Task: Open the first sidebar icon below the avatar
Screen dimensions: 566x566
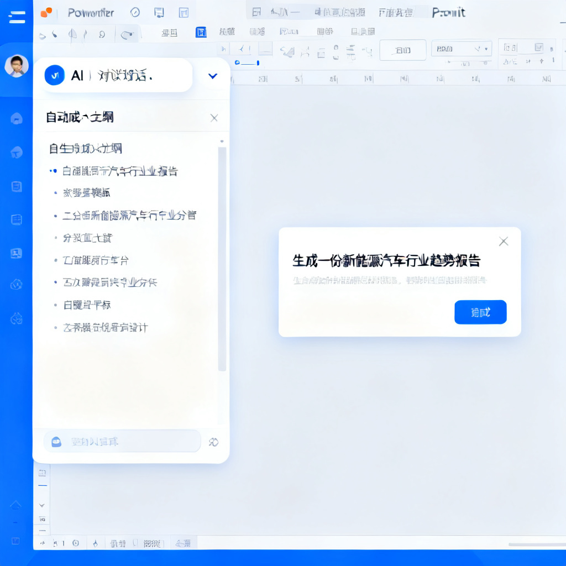Action: [17, 118]
